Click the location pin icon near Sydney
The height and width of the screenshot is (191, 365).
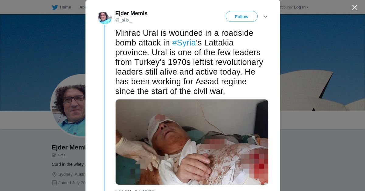(54, 174)
